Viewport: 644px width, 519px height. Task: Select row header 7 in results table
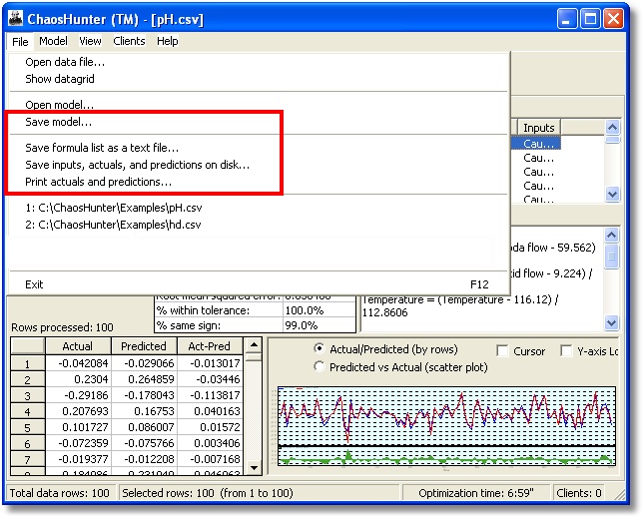pyautogui.click(x=28, y=459)
